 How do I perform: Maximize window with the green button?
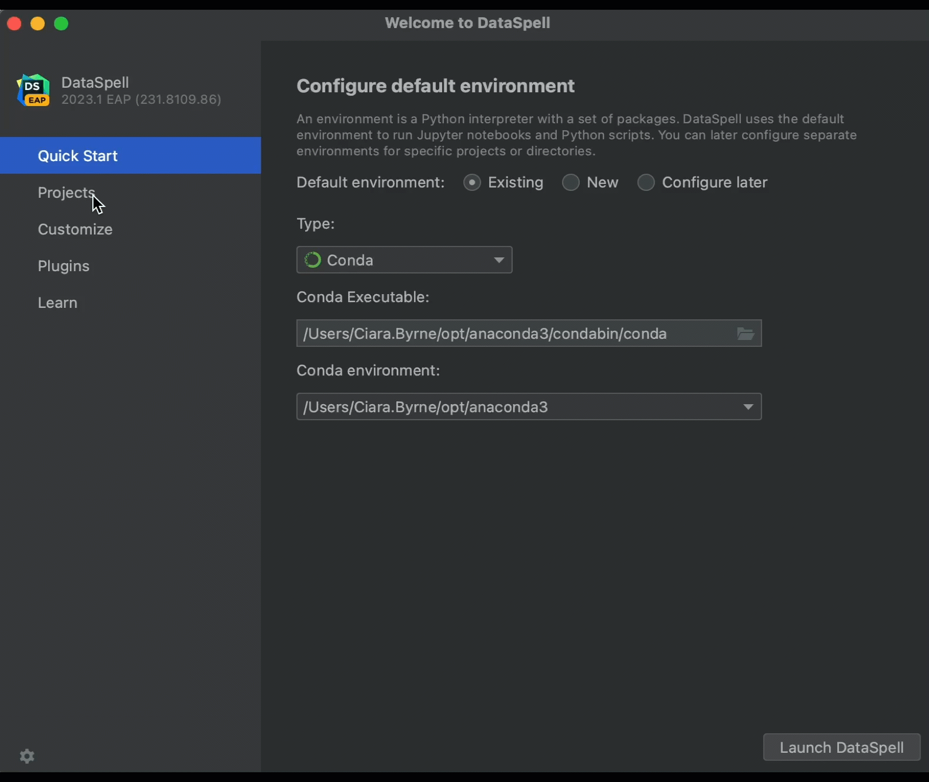[x=61, y=24]
